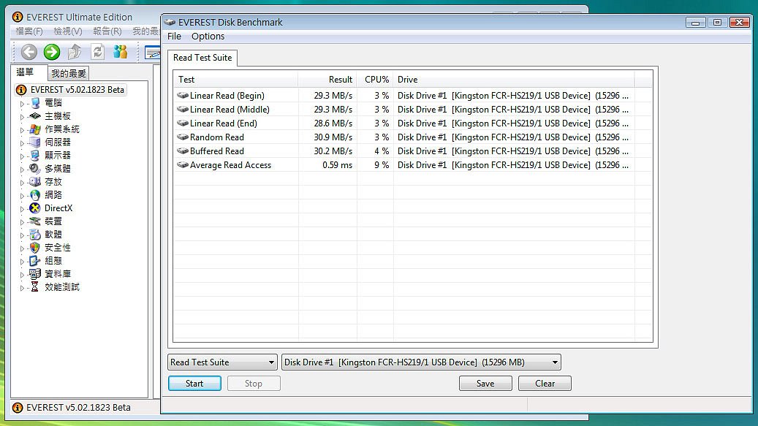Click the EVEREST v5.02.1823 Beta root node icon

21,90
